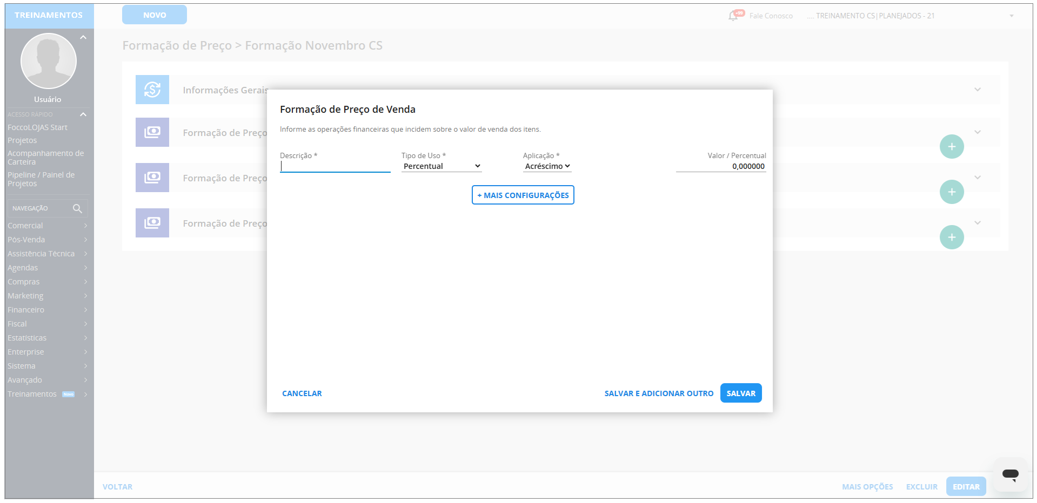Open the Aplicação dropdown
The width and height of the screenshot is (1037, 503).
(547, 166)
